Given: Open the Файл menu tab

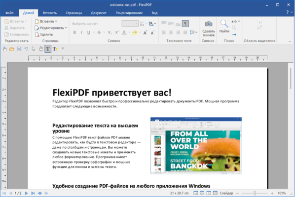Looking at the screenshot, I should (9, 13).
